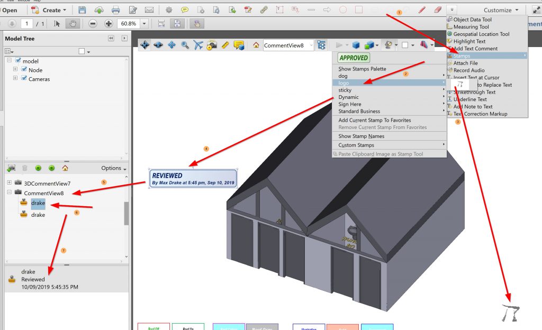Click the Print icon in the toolbar
The height and width of the screenshot is (330, 542).
tap(116, 10)
